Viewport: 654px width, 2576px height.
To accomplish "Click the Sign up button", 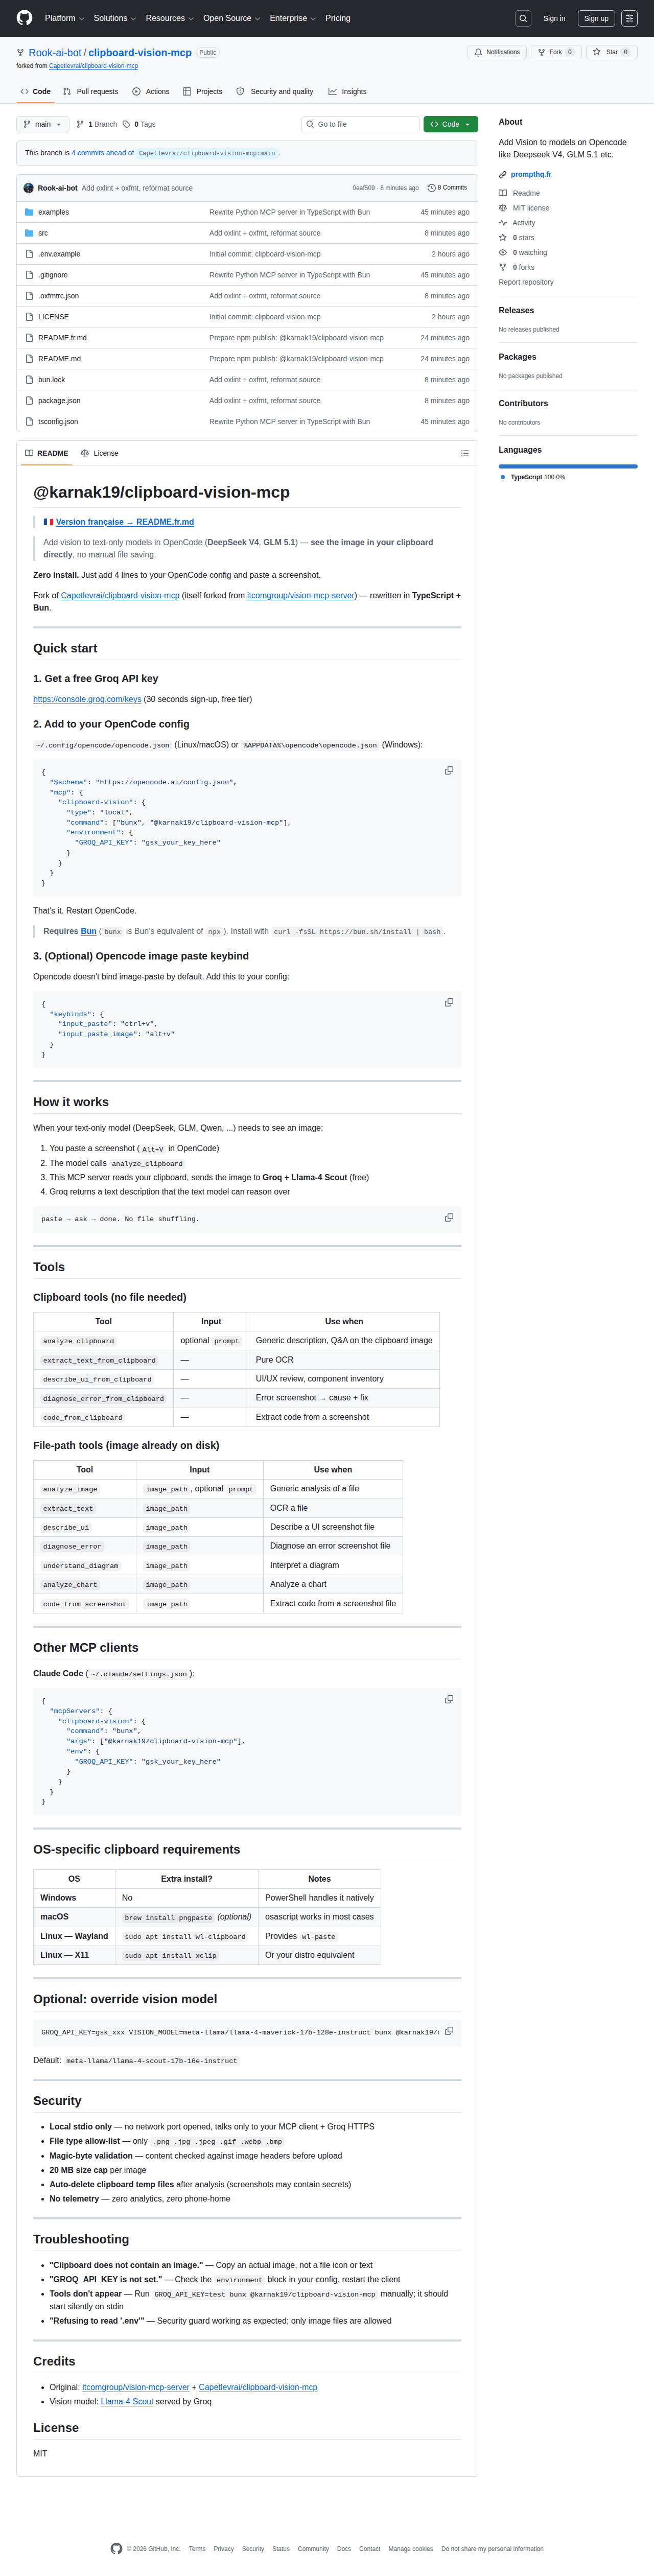I will [596, 18].
